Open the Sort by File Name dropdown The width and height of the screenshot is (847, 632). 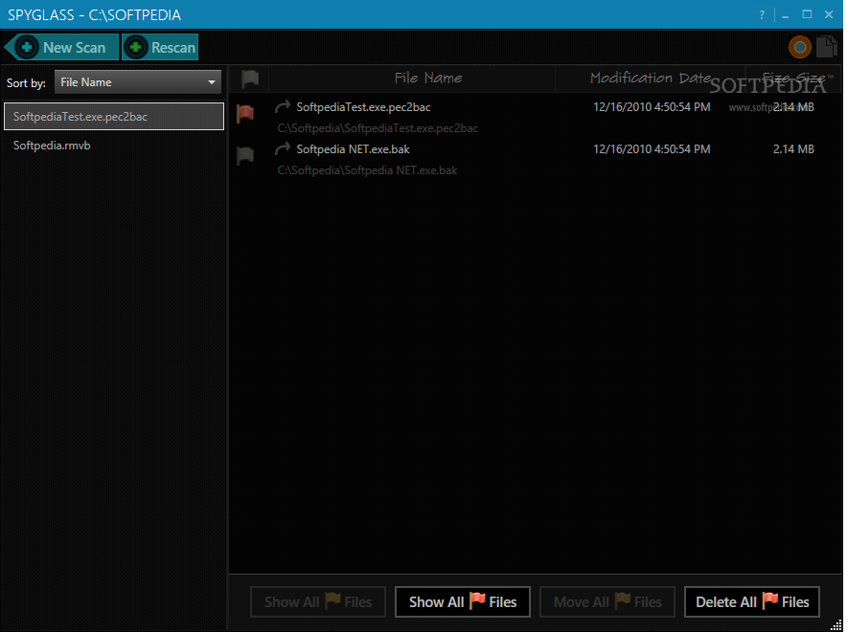coord(138,82)
